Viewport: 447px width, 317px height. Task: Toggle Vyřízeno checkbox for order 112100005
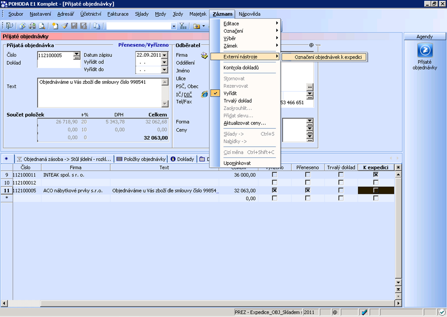(275, 190)
